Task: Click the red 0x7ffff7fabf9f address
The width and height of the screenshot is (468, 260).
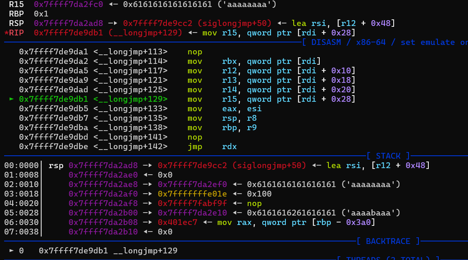Action: click(192, 204)
